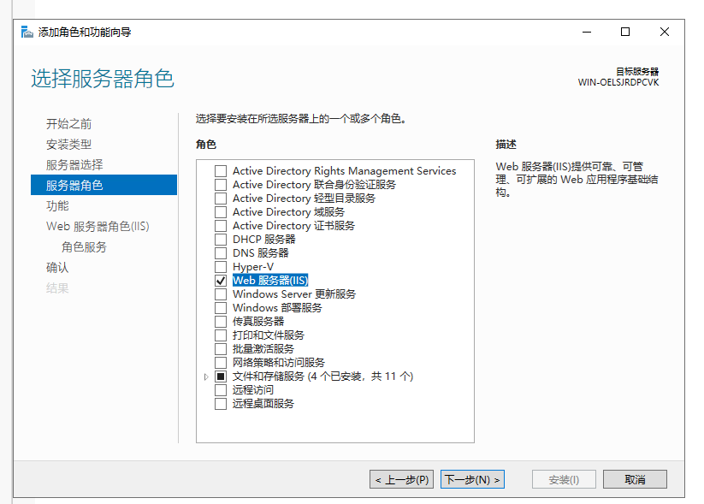This screenshot has width=704, height=504.
Task: Navigate to the 功能 step
Action: coord(59,205)
